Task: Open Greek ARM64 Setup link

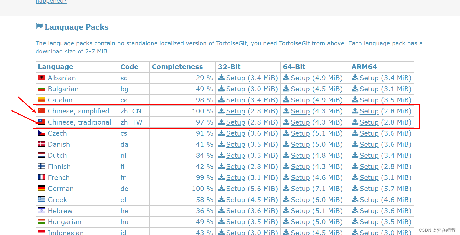Action: 369,200
